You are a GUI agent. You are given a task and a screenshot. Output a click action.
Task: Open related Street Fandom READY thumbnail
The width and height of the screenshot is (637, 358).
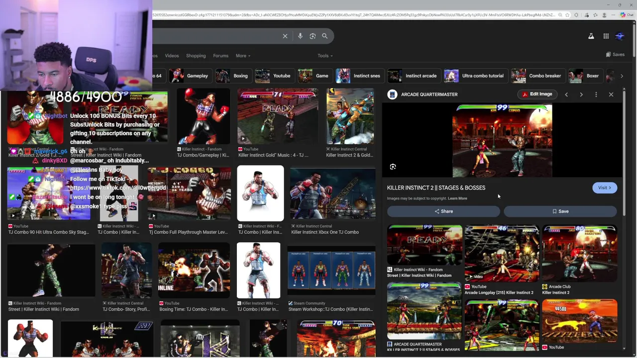click(425, 246)
